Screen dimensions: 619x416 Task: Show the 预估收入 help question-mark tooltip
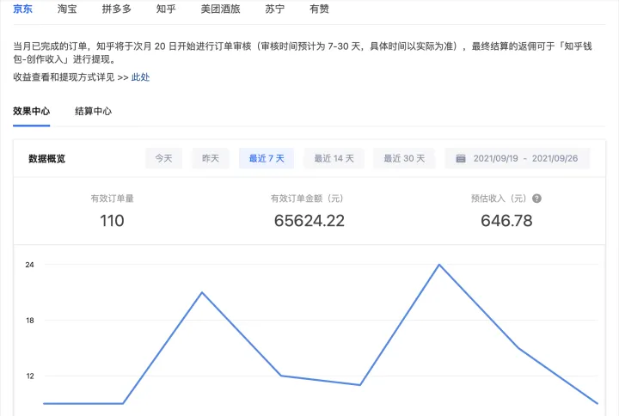tap(536, 199)
